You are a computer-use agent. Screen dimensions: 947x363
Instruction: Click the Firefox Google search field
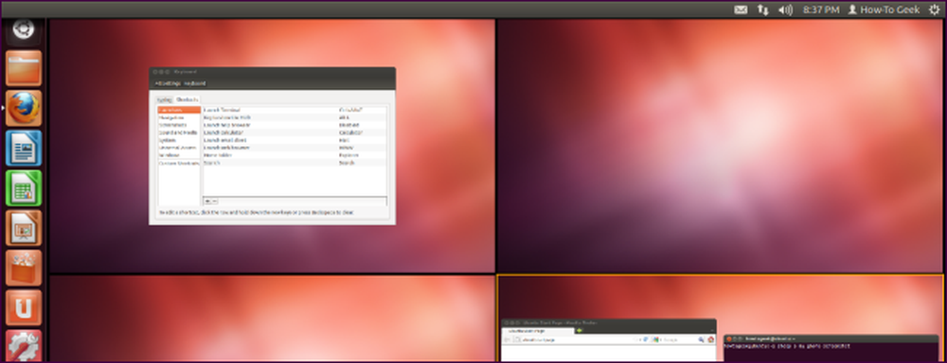[678, 340]
